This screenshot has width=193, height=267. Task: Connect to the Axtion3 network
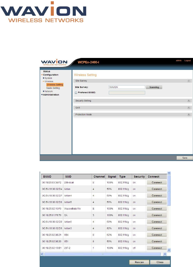pyautogui.click(x=157, y=228)
